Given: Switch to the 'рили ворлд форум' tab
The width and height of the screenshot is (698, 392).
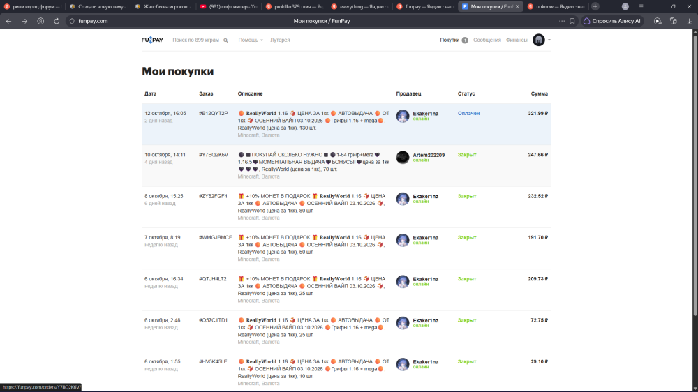Looking at the screenshot, I should [31, 7].
